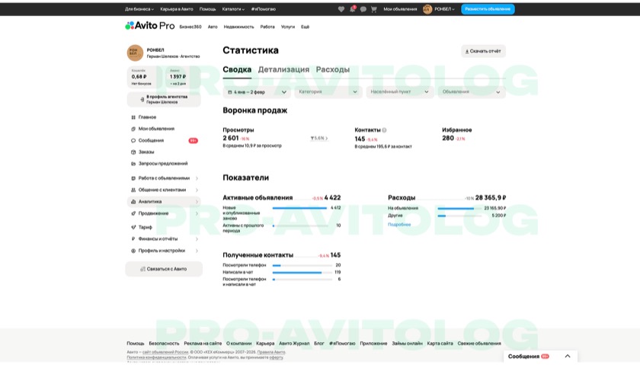Click the Сообщения sidebar icon
Image resolution: width=640 pixels, height=365 pixels.
coord(133,140)
